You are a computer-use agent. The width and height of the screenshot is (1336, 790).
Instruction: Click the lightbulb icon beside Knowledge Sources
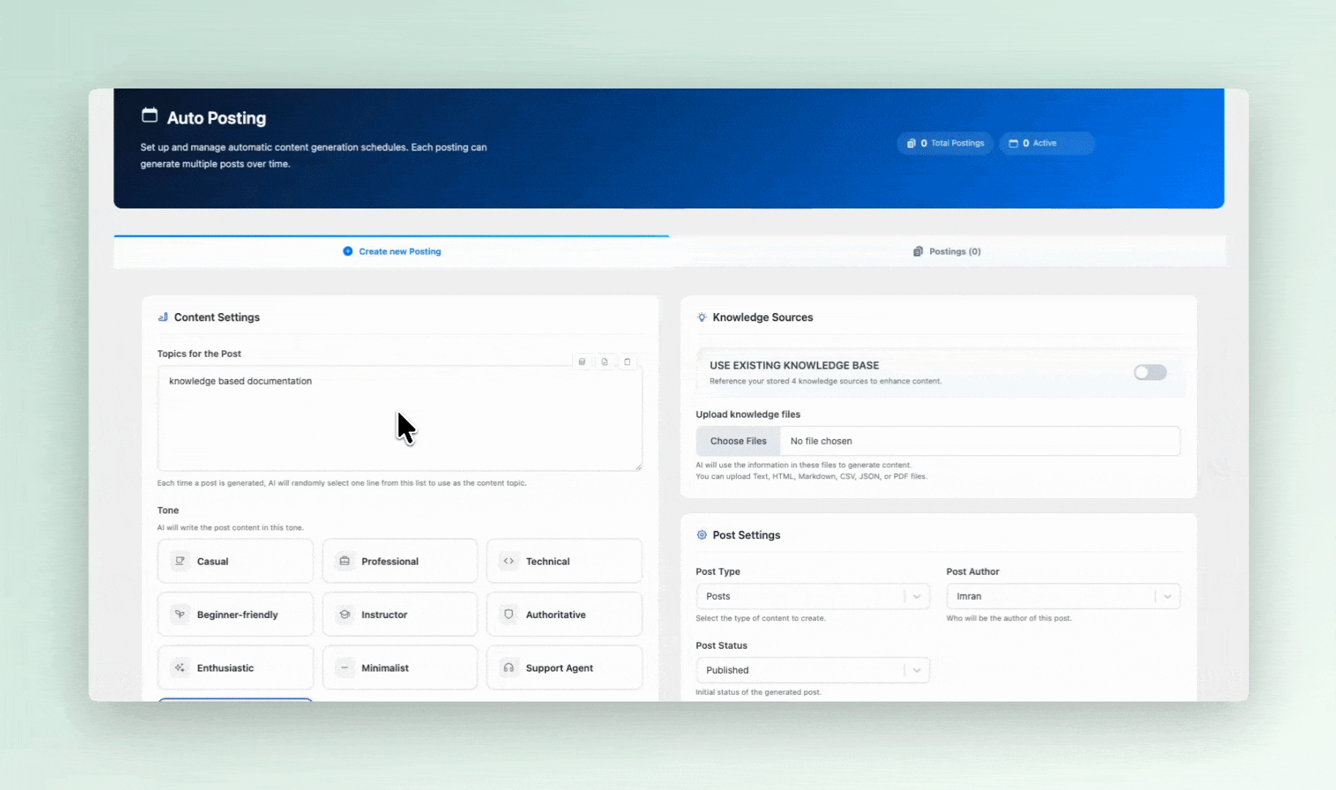pyautogui.click(x=702, y=317)
